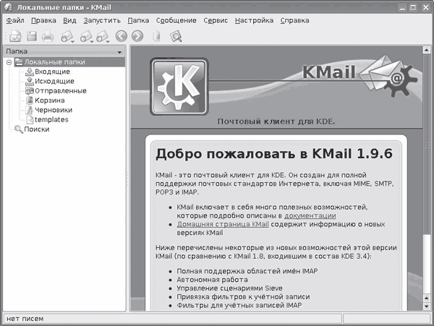Click the magnifier search icon in the toolbar
The height and width of the screenshot is (326, 434).
[175, 35]
